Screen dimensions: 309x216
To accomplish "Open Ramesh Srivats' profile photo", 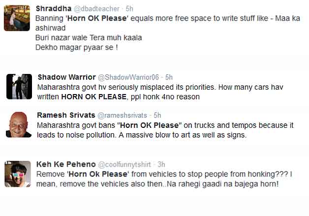I will coord(19,124).
